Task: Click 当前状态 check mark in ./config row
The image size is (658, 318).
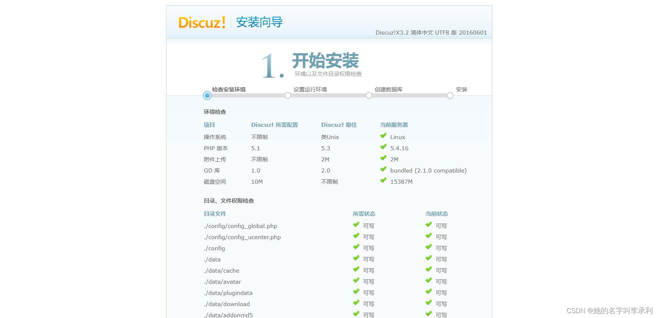Action: (429, 247)
